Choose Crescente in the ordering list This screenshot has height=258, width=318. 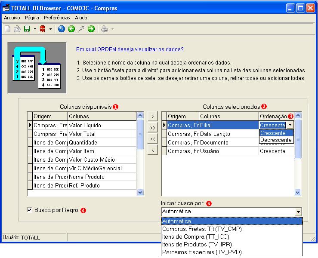[276, 133]
